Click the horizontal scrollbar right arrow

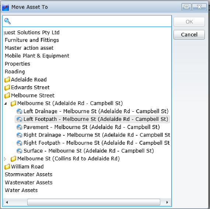point(167,202)
